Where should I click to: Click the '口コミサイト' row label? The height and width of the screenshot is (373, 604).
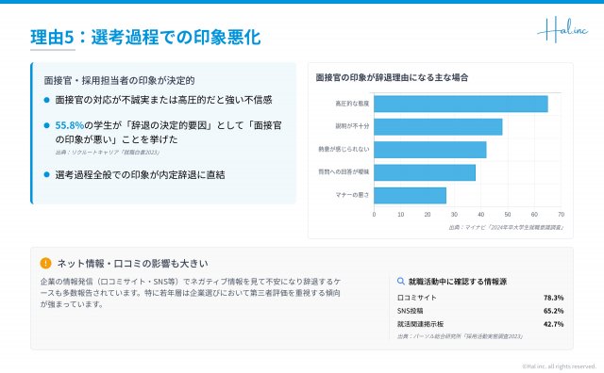point(417,298)
